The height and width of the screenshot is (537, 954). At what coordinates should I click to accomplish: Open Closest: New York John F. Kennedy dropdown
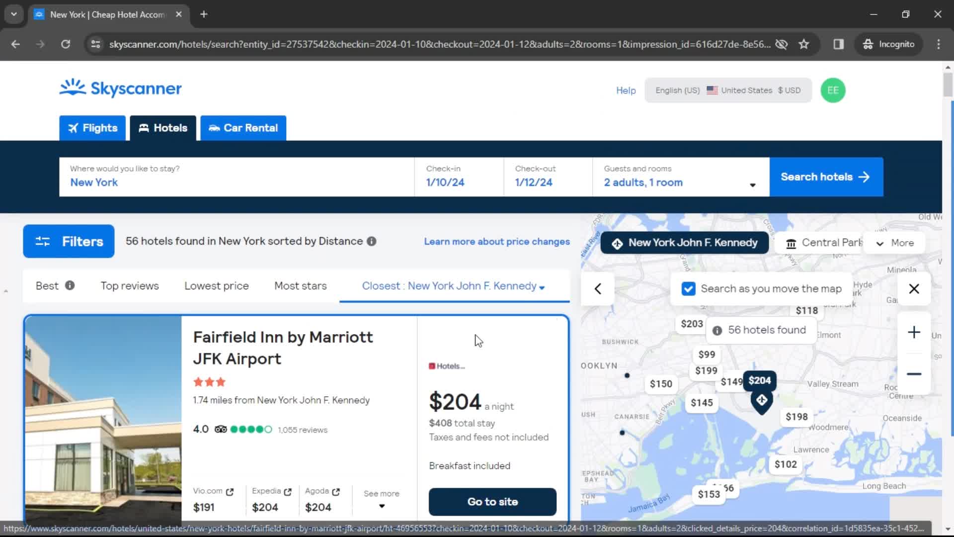pyautogui.click(x=454, y=286)
